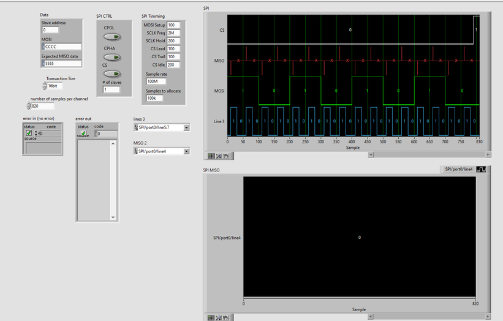Click SPI/port0/line4 label on SPI MISO graph

point(227,238)
